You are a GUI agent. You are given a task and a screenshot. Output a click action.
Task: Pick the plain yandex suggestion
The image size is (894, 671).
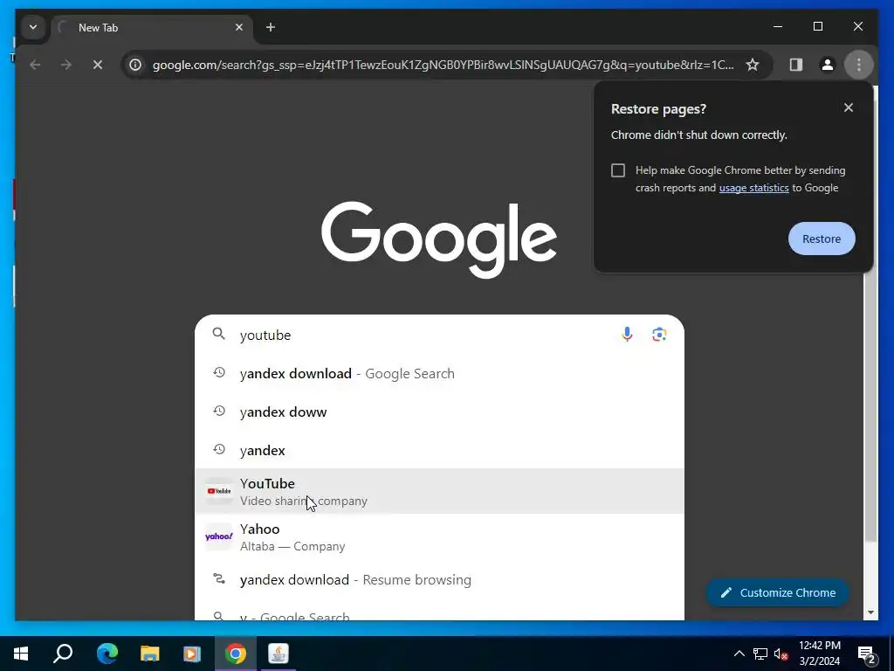click(439, 450)
